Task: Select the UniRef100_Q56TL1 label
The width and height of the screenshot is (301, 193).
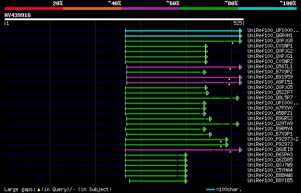Action: (x=270, y=67)
